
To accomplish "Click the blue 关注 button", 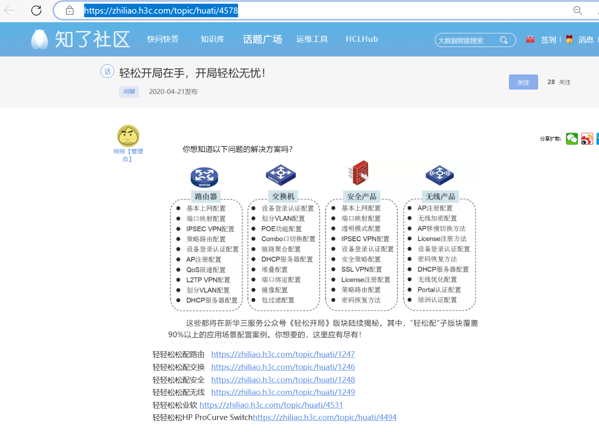I will point(524,82).
